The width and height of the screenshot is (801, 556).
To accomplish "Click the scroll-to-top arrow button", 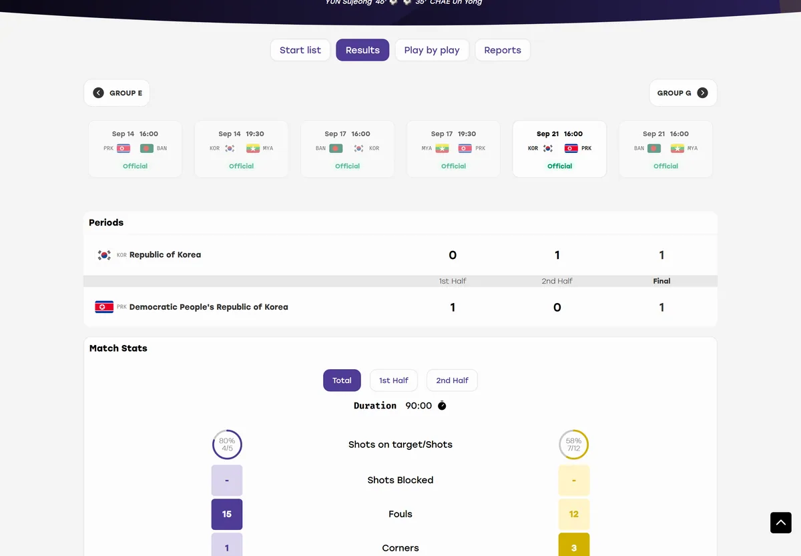I will [781, 523].
